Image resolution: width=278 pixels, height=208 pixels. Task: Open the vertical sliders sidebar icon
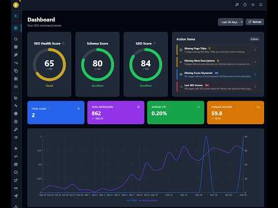tap(16, 87)
